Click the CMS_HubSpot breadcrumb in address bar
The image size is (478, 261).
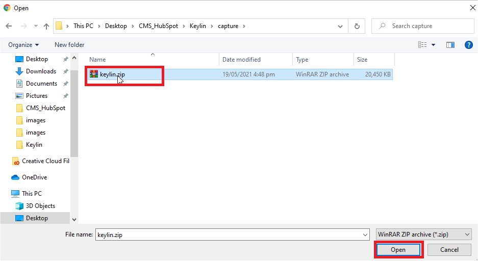[158, 26]
